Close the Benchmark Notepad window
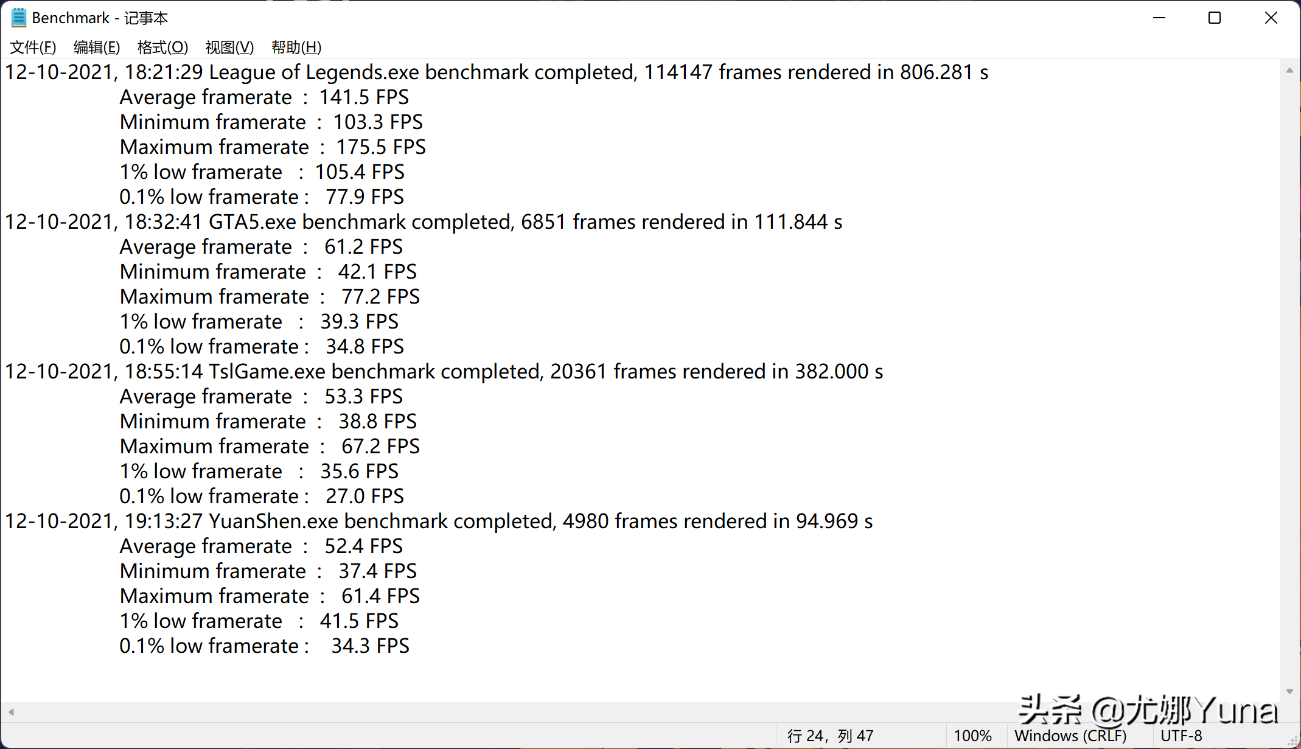The image size is (1301, 749). coord(1271,18)
